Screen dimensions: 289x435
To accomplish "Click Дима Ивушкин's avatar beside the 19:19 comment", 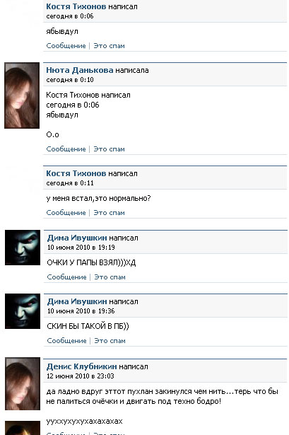I will (x=23, y=248).
